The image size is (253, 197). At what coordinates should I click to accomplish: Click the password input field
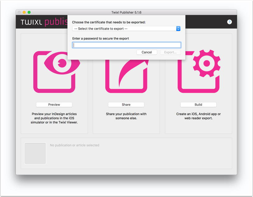(127, 45)
